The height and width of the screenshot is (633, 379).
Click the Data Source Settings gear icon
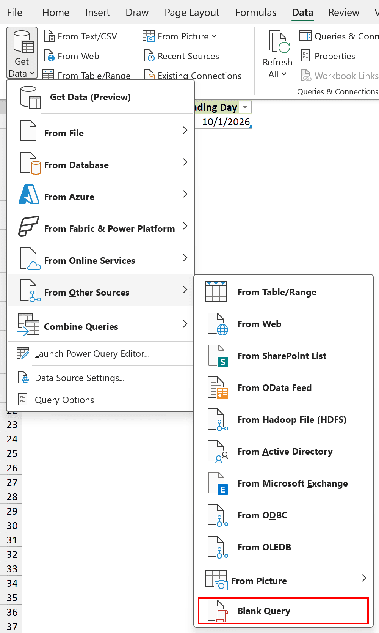click(23, 378)
